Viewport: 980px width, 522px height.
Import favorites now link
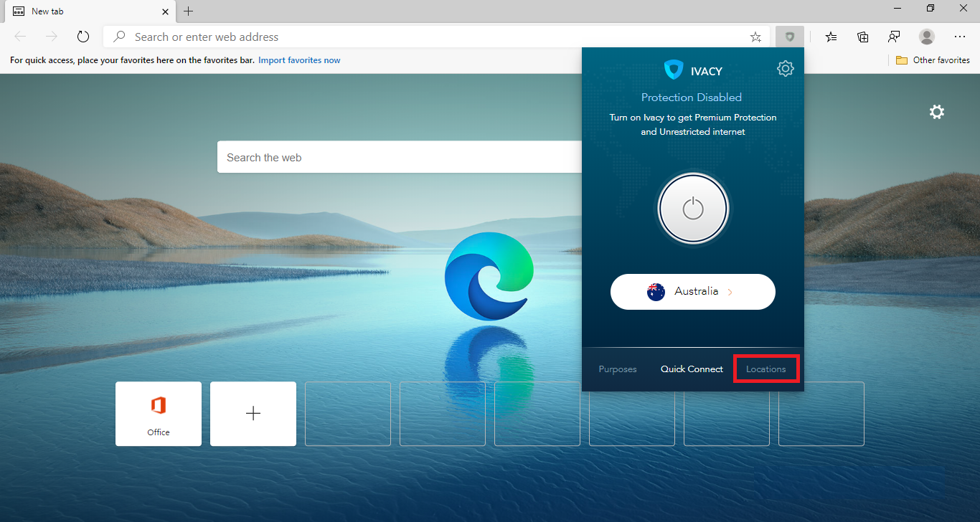coord(299,60)
